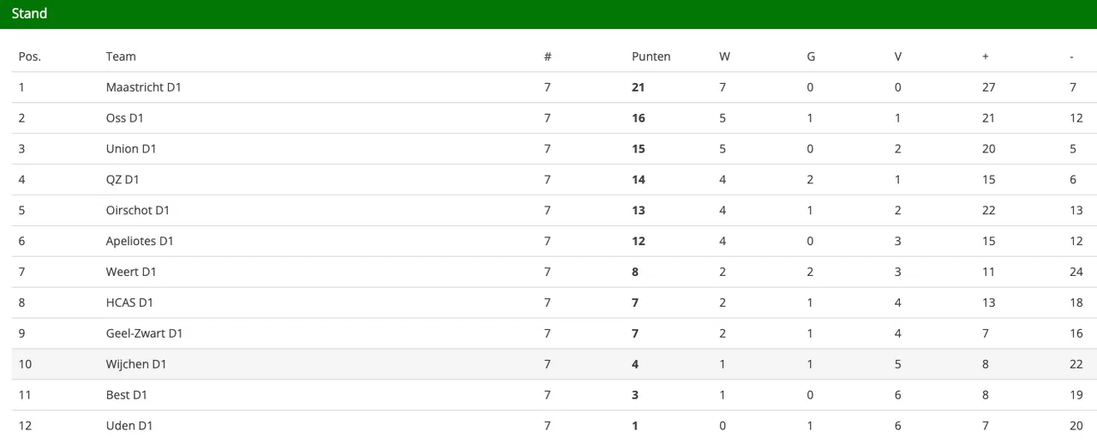The height and width of the screenshot is (443, 1097).
Task: Click the W wins column header
Action: [724, 57]
